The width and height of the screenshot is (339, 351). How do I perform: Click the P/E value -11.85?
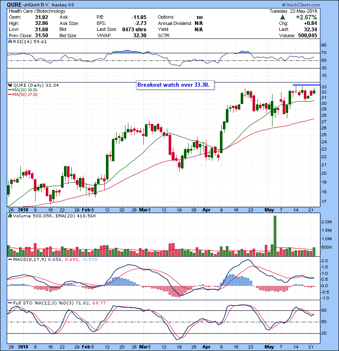(x=139, y=17)
